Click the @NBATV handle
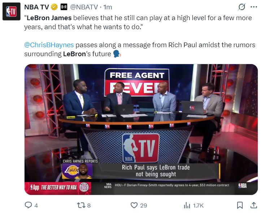This screenshot has height=214, width=265. pos(84,7)
